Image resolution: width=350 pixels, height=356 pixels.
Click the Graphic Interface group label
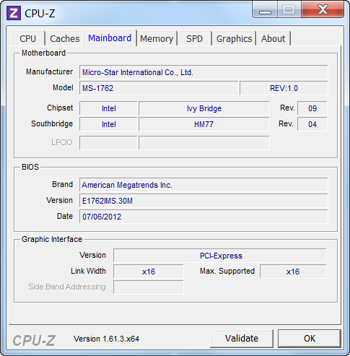pos(52,239)
